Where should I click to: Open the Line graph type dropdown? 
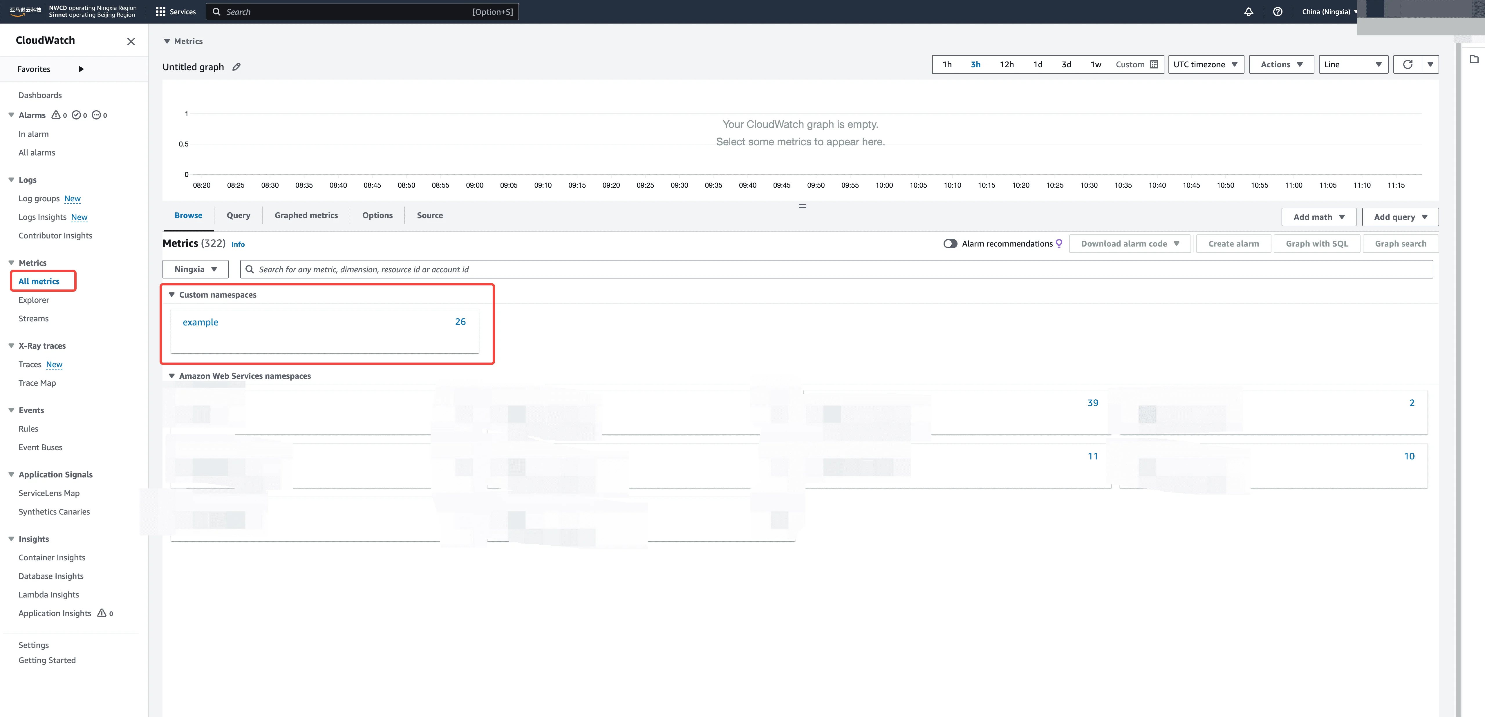tap(1352, 65)
